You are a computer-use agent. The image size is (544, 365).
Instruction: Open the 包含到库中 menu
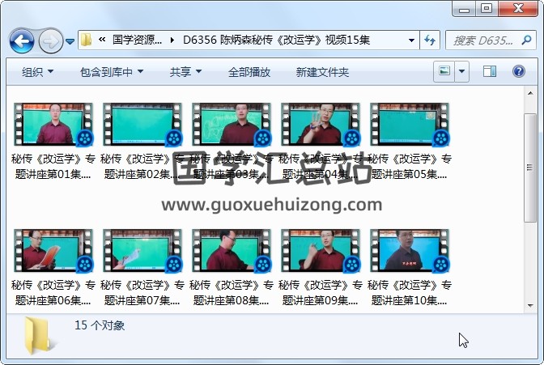(x=112, y=72)
